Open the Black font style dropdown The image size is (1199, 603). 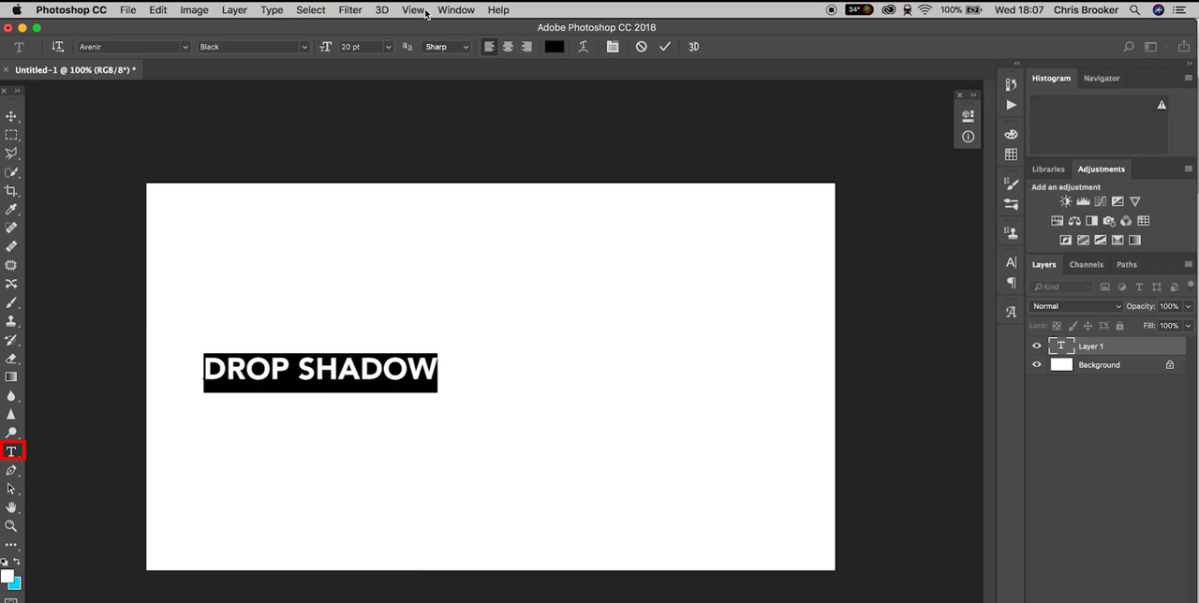coord(252,47)
